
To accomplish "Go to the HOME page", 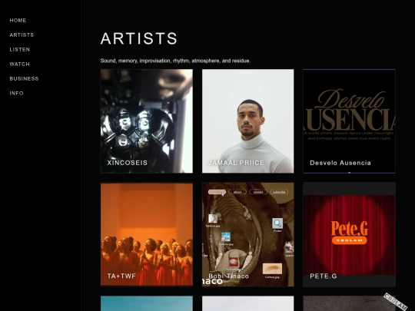I will [18, 21].
